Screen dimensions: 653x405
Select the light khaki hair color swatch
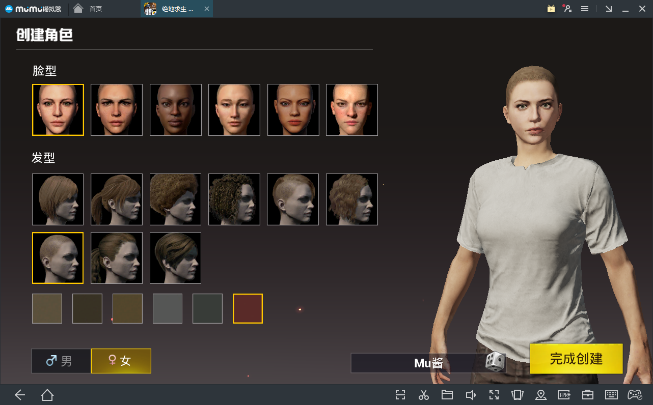pos(47,308)
